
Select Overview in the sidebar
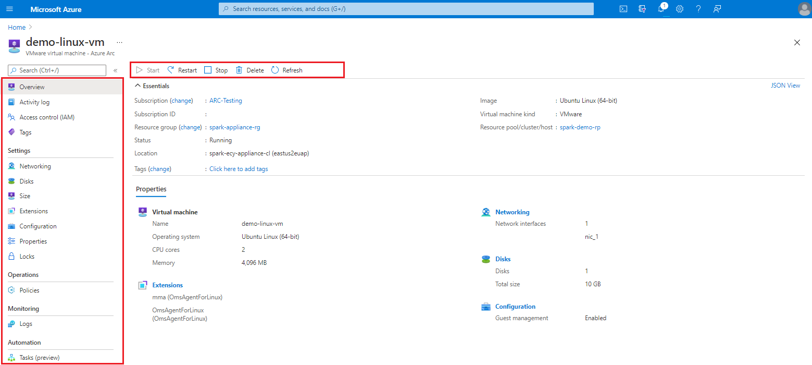tap(62, 87)
